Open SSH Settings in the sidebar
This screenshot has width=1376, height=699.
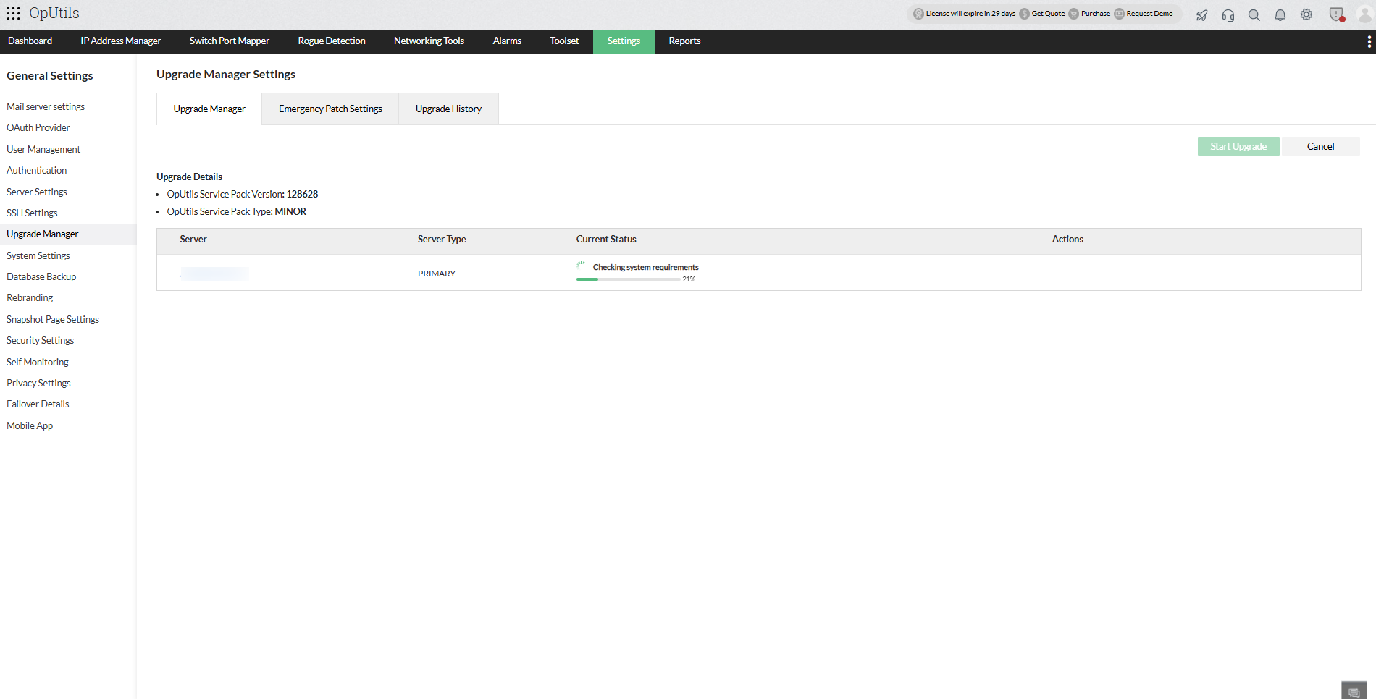[32, 213]
